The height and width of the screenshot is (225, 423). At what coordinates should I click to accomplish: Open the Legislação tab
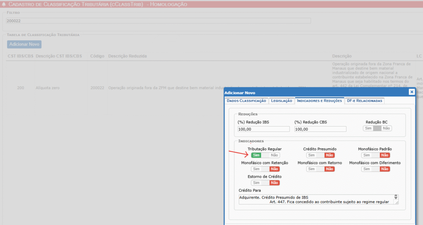pyautogui.click(x=281, y=101)
